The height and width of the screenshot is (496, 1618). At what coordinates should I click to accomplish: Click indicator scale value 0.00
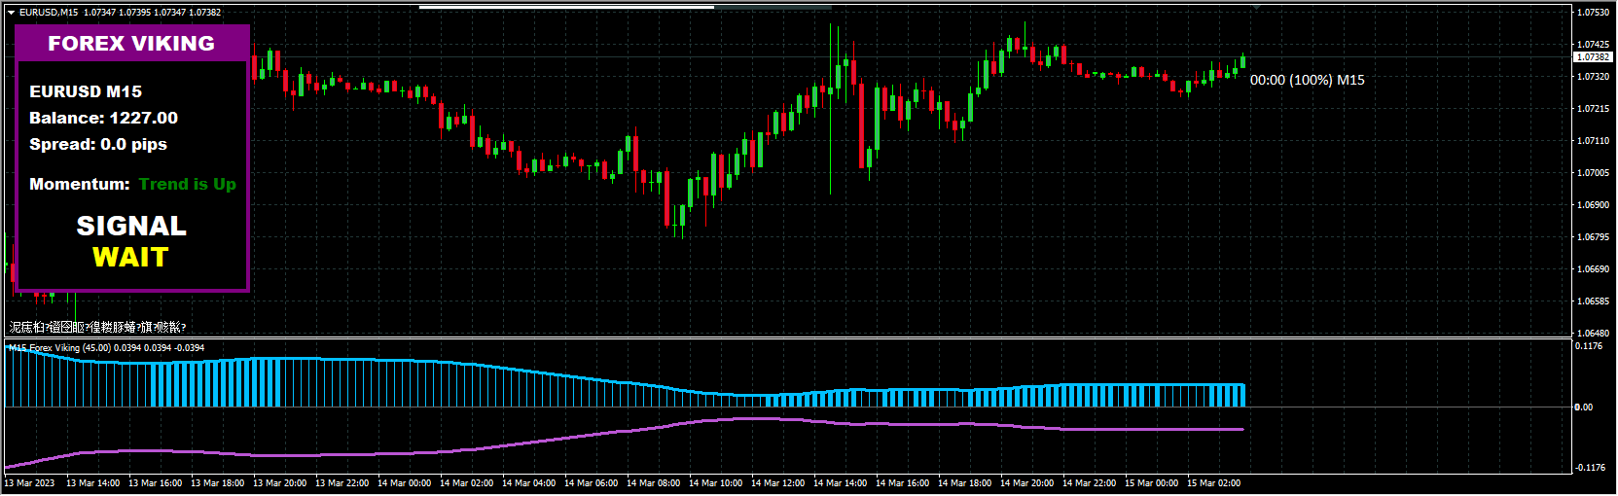[x=1584, y=407]
